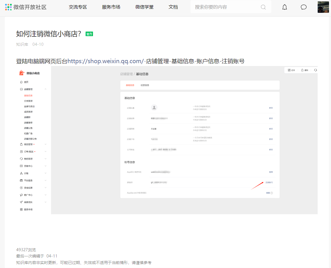331x268 pixels.
Task: Switch to the 经营信息 tab
Action: 145,85
